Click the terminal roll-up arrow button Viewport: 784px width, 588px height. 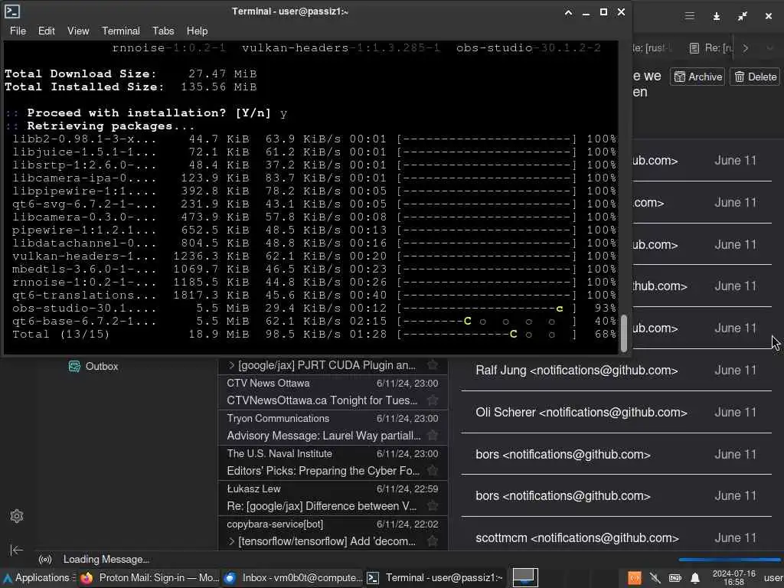569,12
